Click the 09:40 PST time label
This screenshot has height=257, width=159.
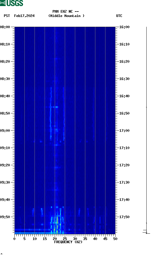point(5,200)
